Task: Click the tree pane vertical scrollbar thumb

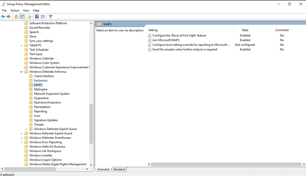Action: (x=91, y=124)
